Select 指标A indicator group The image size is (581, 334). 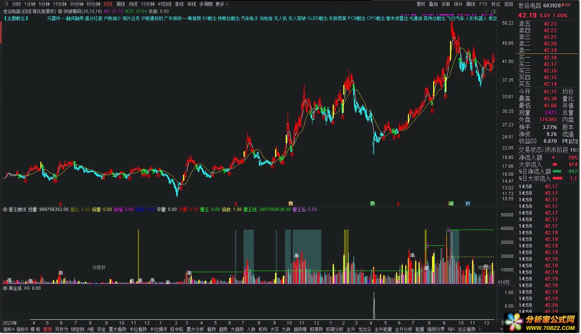pos(9,329)
